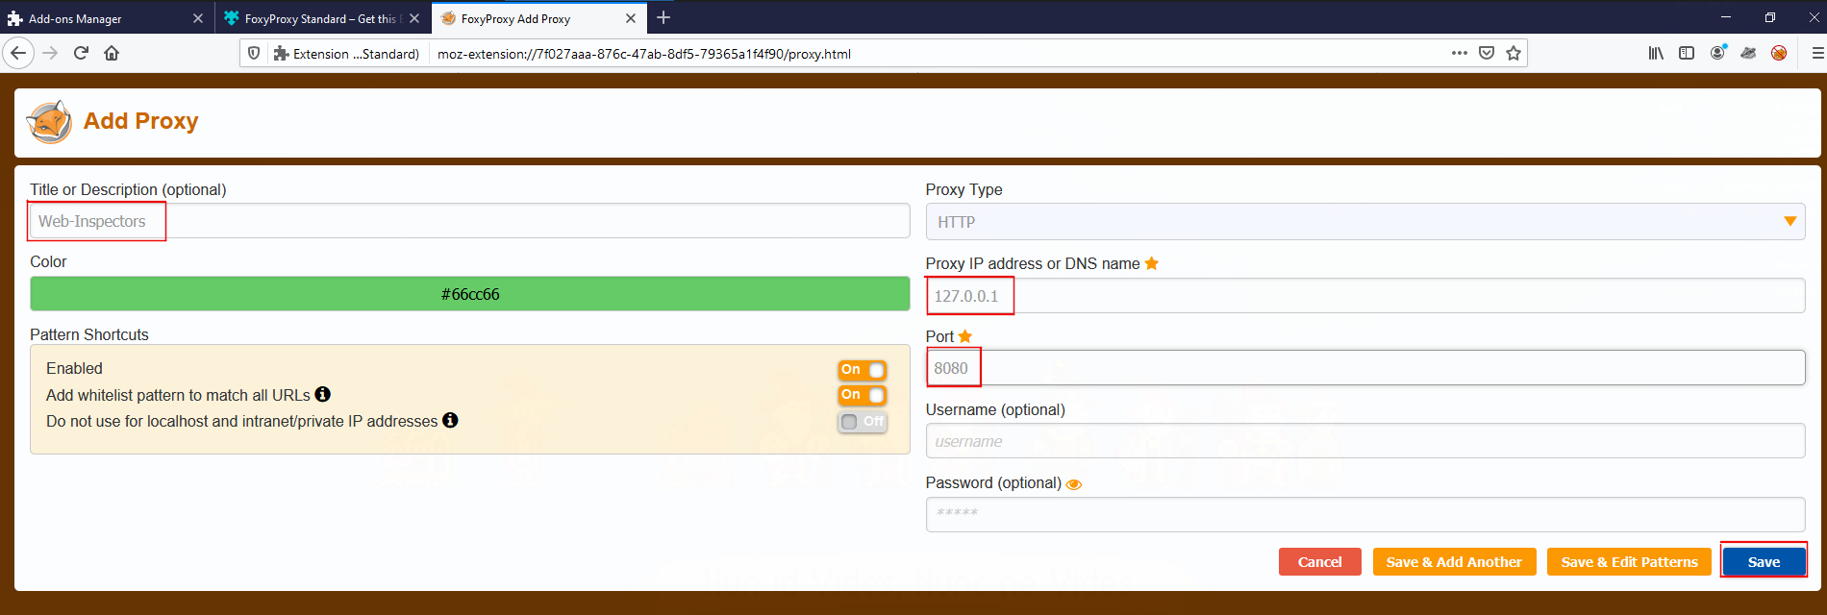
Task: Click Save & Add Another button
Action: [x=1454, y=562]
